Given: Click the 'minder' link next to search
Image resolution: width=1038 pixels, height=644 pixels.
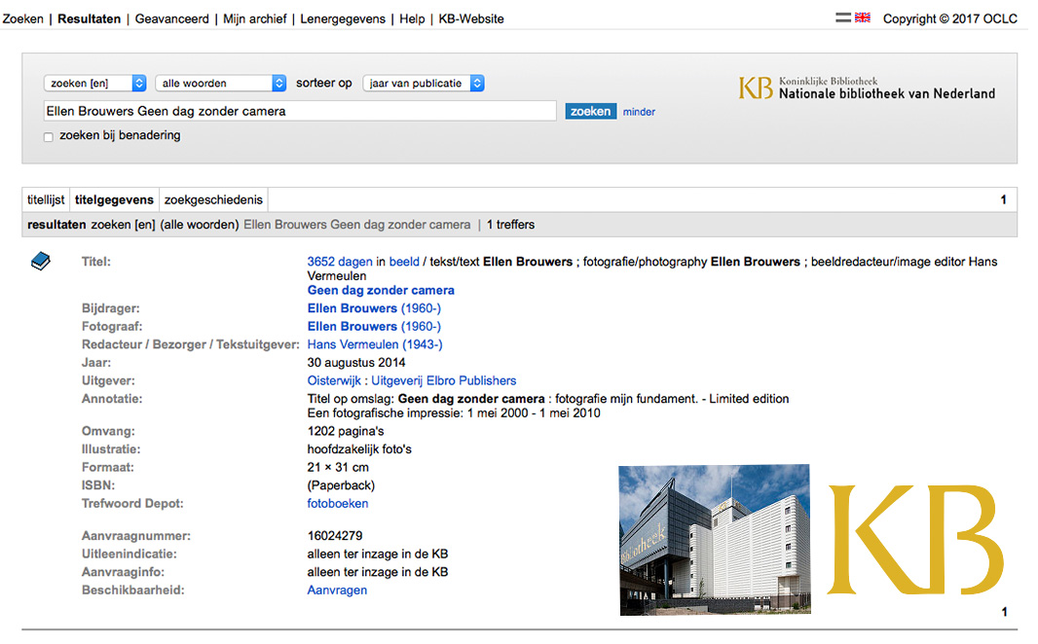Looking at the screenshot, I should coord(639,112).
